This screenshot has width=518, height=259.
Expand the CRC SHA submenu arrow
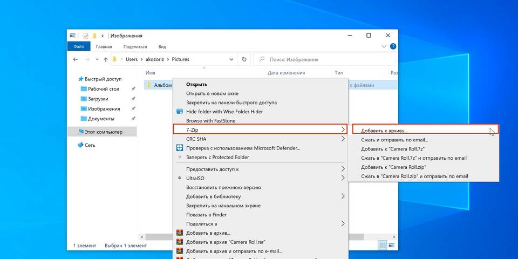coord(343,139)
